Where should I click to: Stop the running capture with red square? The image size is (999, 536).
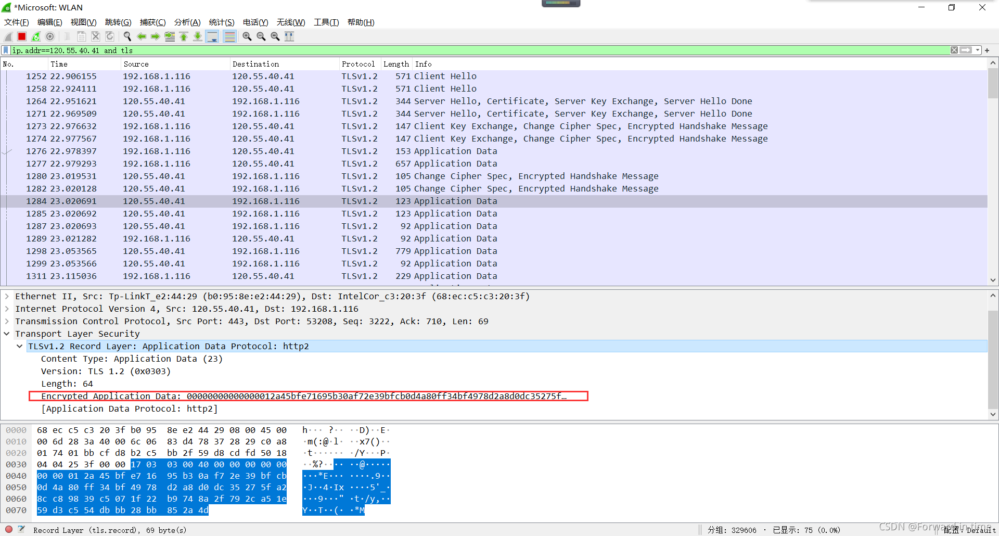click(x=22, y=36)
